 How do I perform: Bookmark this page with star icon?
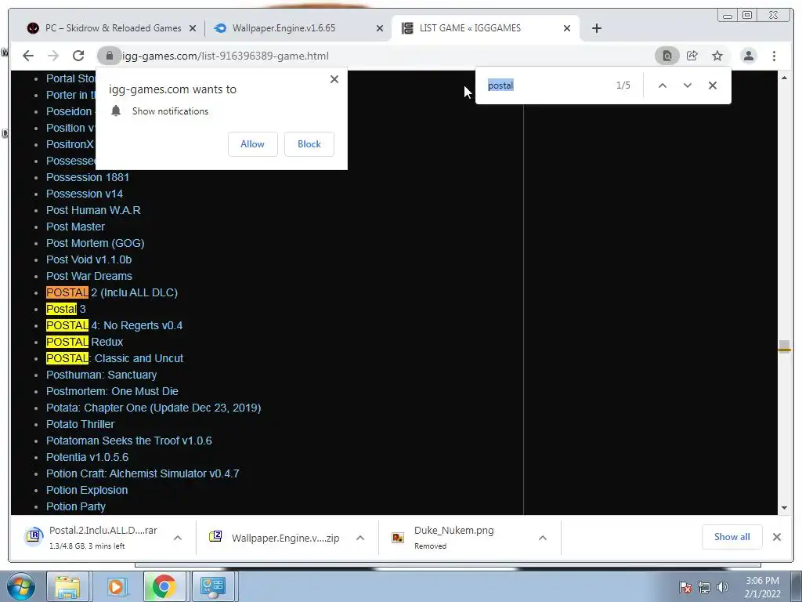click(x=717, y=56)
